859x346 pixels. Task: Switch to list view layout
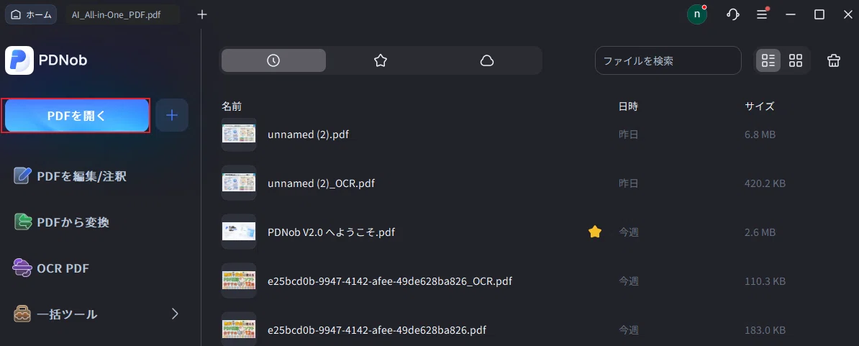[768, 60]
